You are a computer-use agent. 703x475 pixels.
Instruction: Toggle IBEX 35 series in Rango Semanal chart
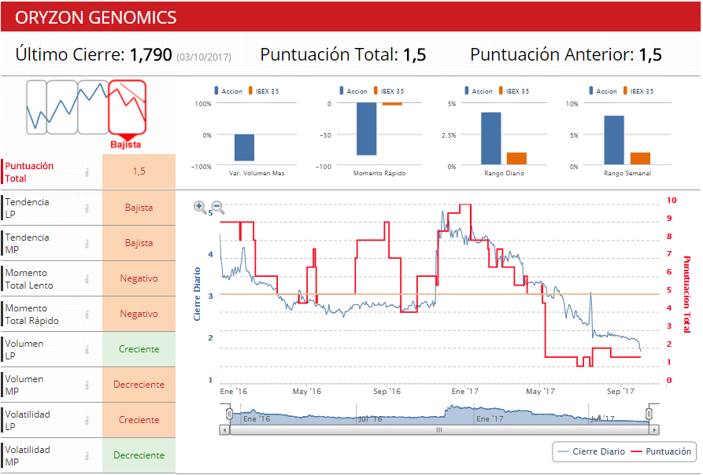pyautogui.click(x=638, y=91)
